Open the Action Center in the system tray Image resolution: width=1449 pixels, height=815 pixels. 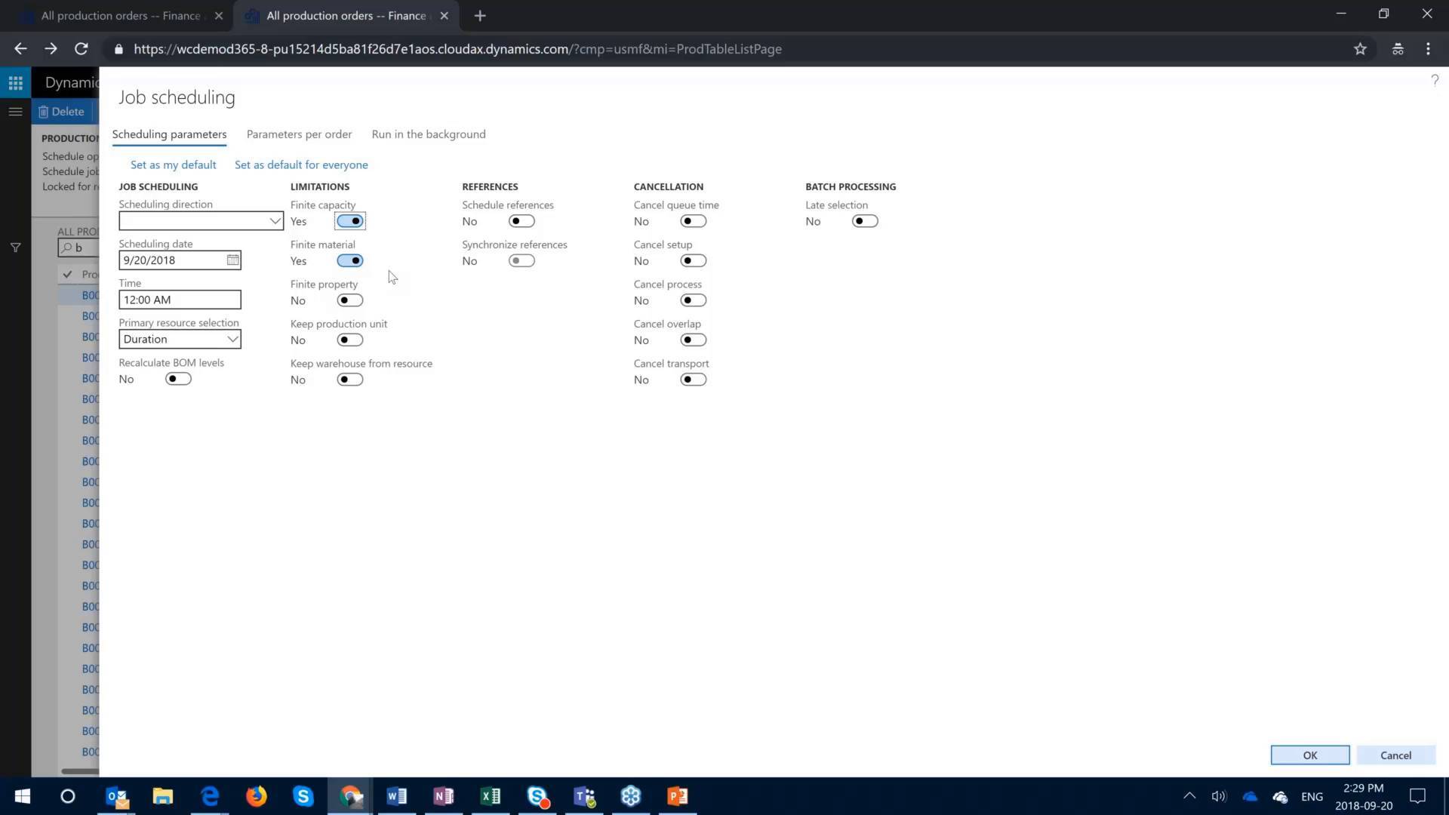click(1417, 796)
